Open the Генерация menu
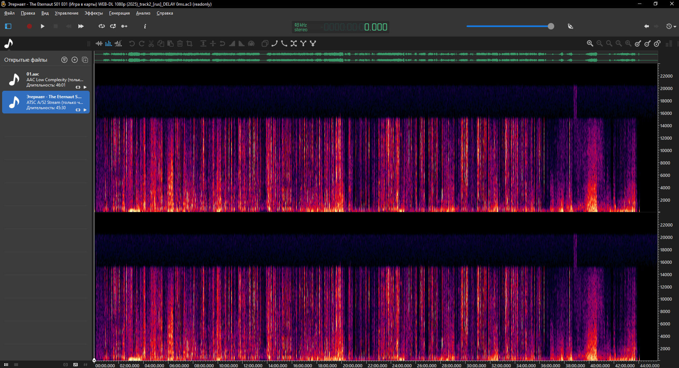 point(119,13)
